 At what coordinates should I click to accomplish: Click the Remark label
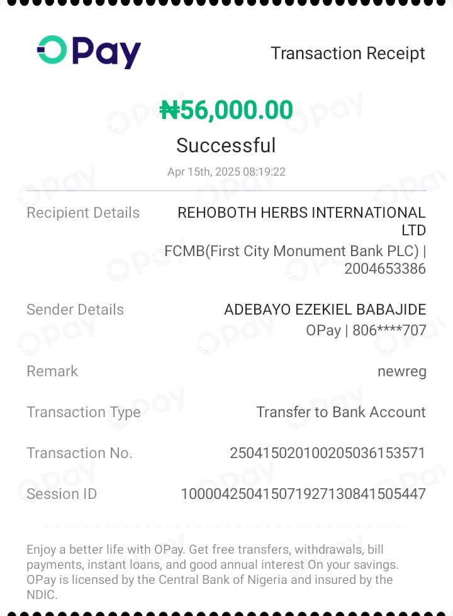52,371
